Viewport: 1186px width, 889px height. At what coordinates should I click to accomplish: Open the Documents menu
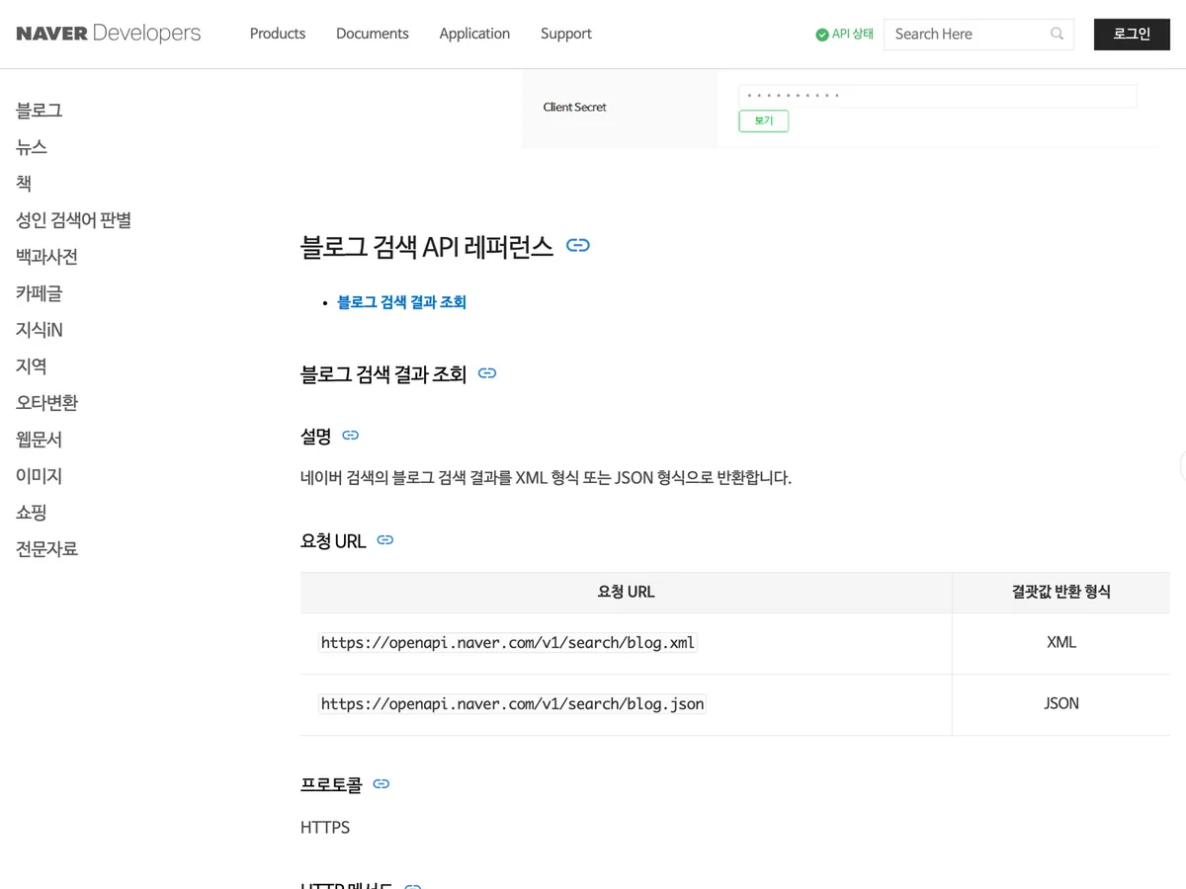click(373, 34)
